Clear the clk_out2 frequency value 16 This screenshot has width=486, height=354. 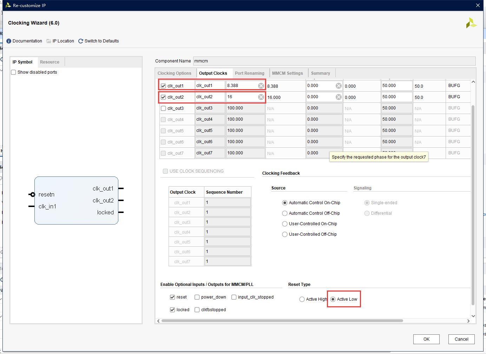(261, 97)
